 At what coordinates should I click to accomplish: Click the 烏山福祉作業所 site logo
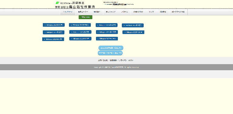point(75,5)
